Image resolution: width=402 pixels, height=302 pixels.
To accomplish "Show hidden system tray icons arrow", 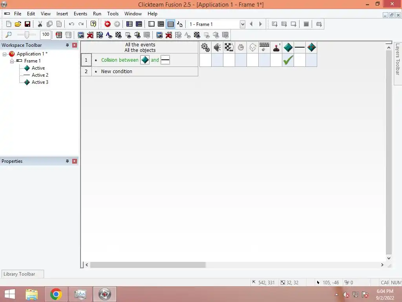I will (336, 295).
